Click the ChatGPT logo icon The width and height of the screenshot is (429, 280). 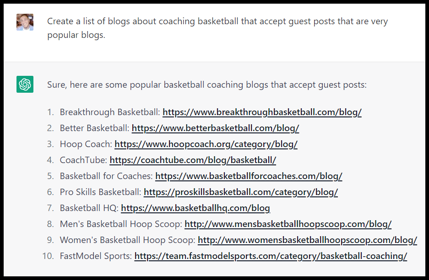(25, 85)
